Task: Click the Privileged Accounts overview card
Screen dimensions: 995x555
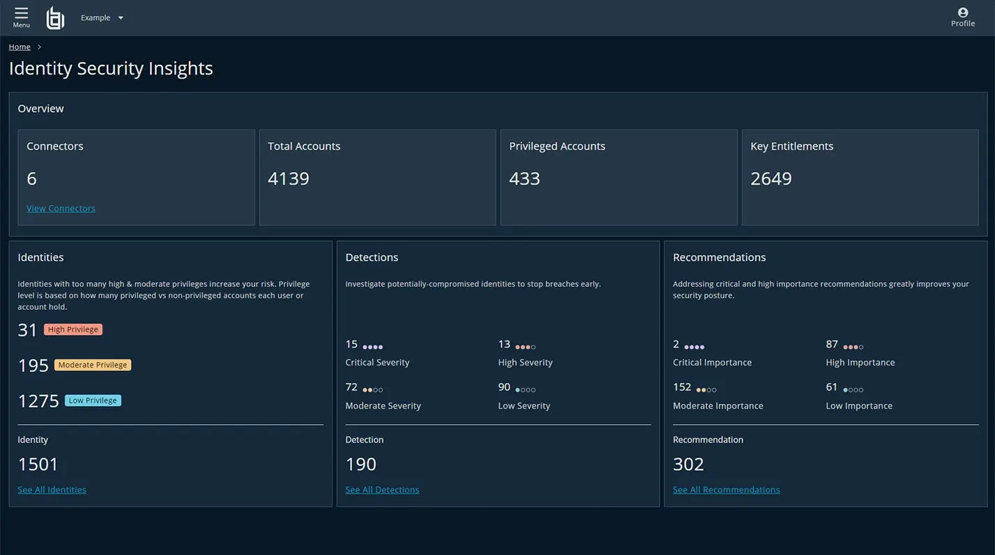Action: [618, 178]
